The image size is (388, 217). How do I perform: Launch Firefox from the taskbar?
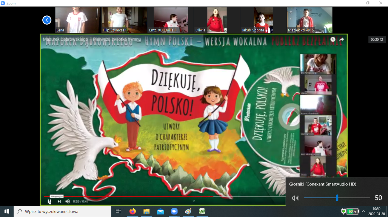point(133,211)
